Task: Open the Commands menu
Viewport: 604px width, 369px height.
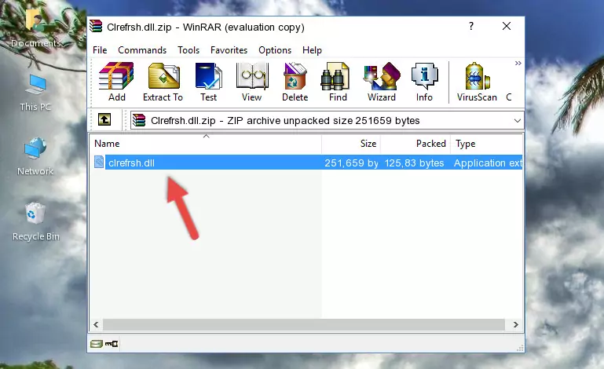Action: pos(142,50)
